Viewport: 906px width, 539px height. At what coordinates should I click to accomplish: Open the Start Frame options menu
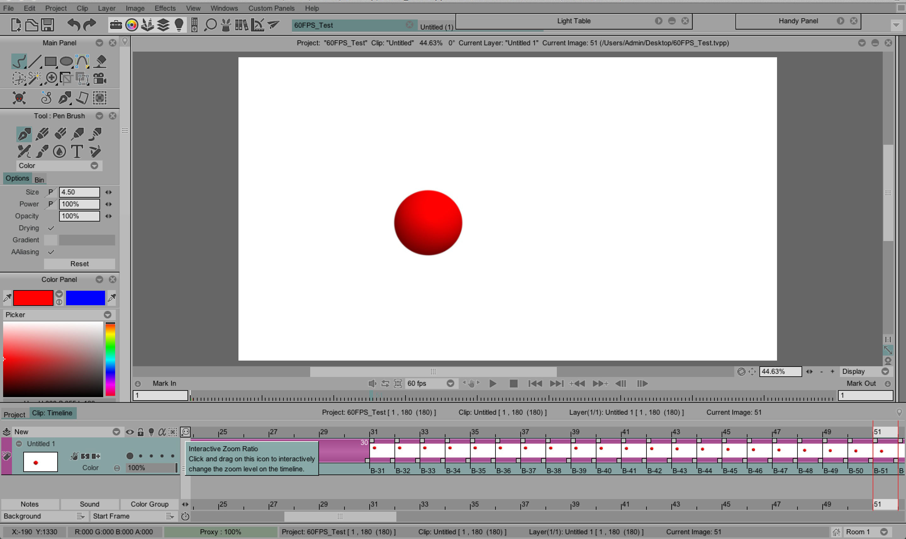coord(170,516)
